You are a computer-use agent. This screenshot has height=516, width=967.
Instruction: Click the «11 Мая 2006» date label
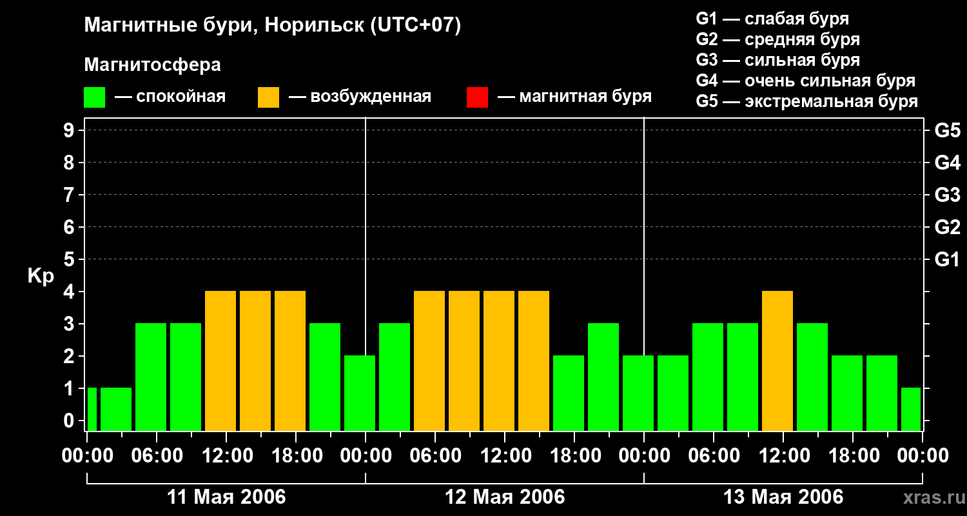226,497
